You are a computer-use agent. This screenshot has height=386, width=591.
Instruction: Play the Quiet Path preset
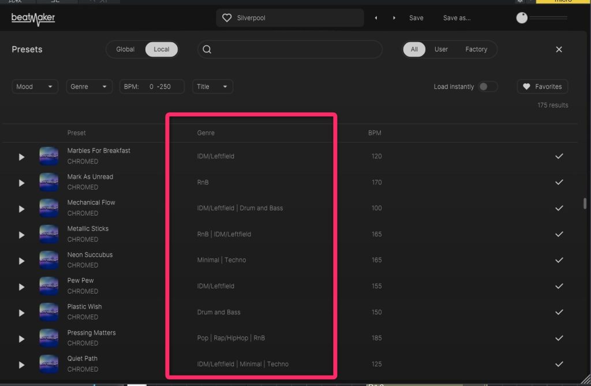click(x=21, y=365)
